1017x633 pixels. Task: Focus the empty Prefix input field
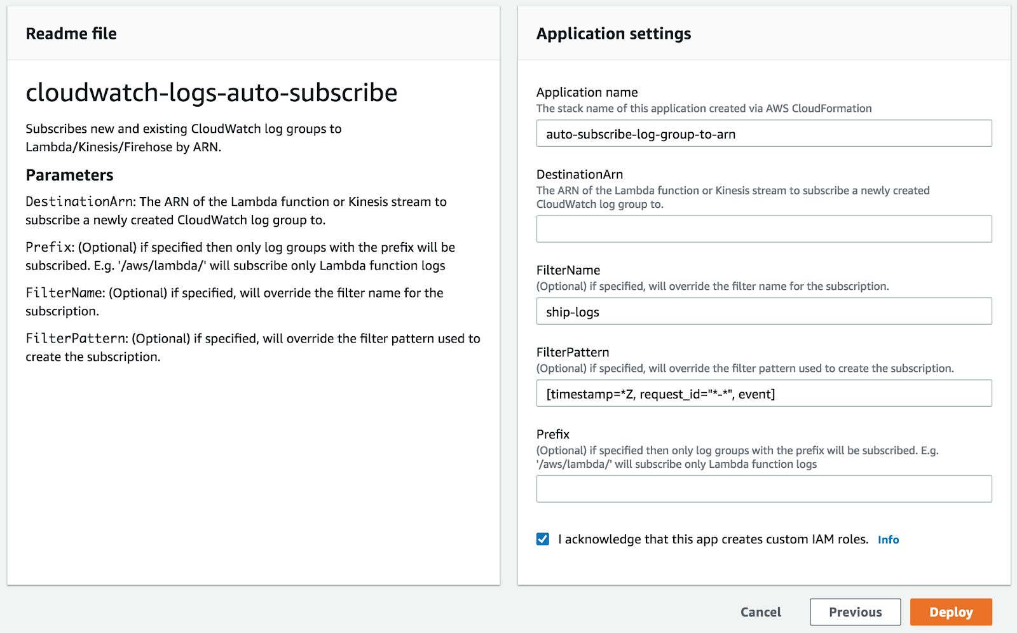coord(763,489)
